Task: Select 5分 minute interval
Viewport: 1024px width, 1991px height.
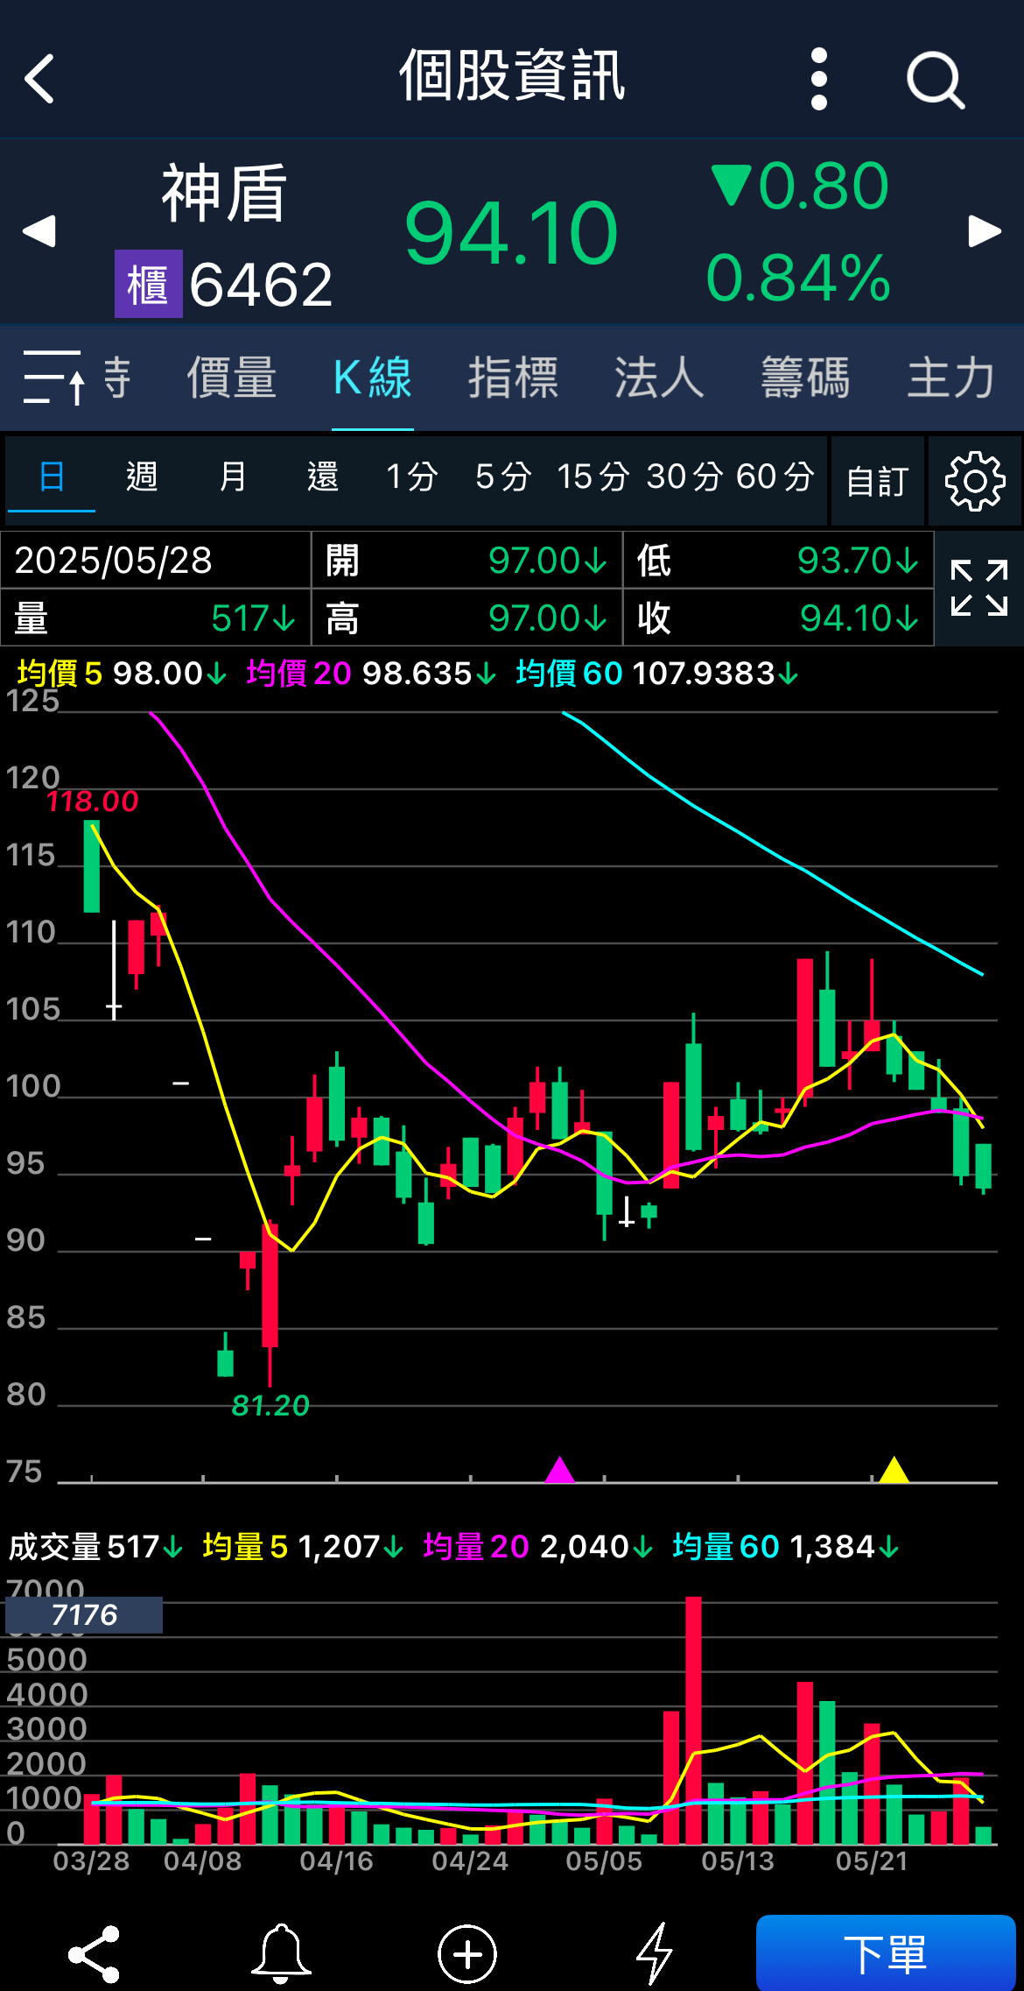Action: pos(503,477)
